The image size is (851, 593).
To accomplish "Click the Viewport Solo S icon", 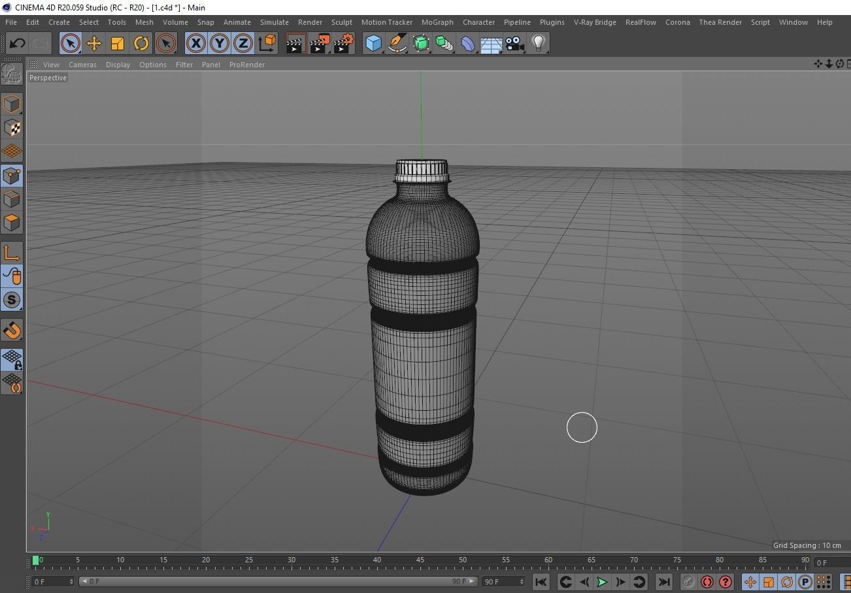I will (12, 300).
